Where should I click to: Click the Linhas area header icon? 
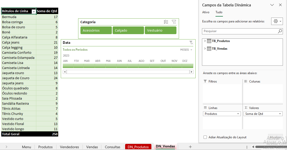(x=205, y=108)
